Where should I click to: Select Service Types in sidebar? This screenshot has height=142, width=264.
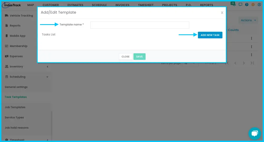coord(14,118)
